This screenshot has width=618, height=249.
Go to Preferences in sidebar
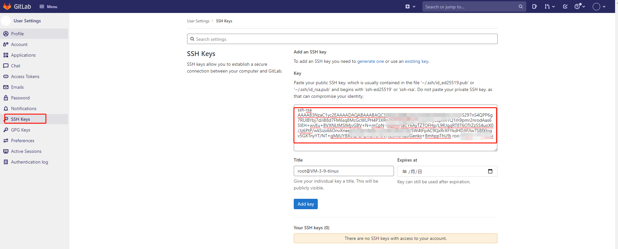[x=22, y=141]
